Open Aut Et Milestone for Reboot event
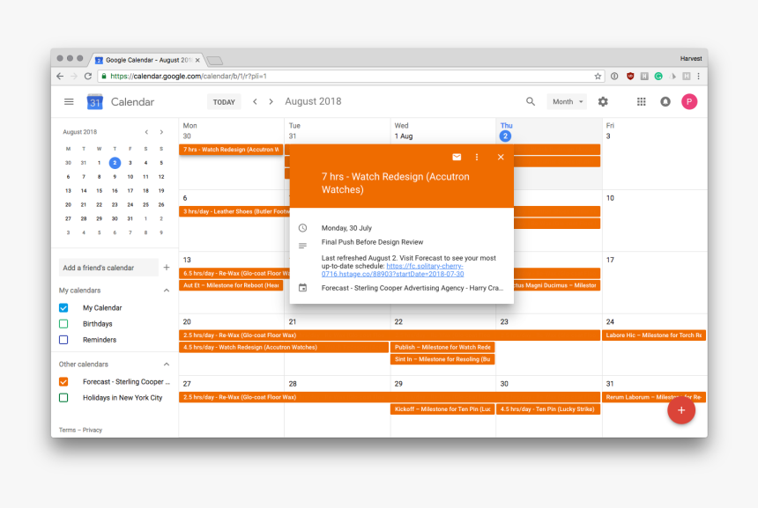Image resolution: width=758 pixels, height=508 pixels. click(231, 285)
